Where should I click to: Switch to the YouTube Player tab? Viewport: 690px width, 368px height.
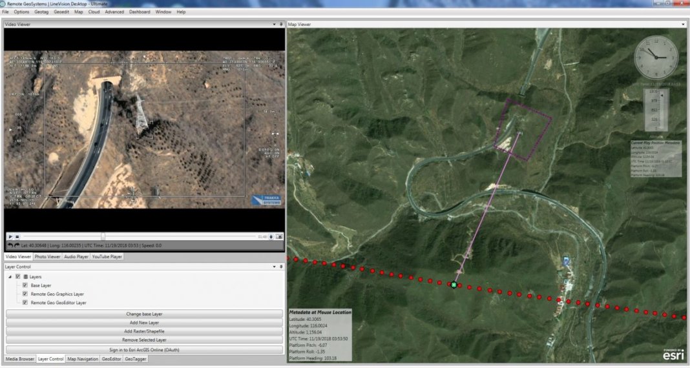tap(107, 256)
